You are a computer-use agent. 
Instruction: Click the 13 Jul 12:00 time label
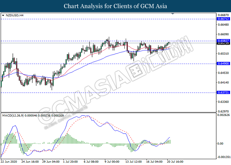click(134, 162)
